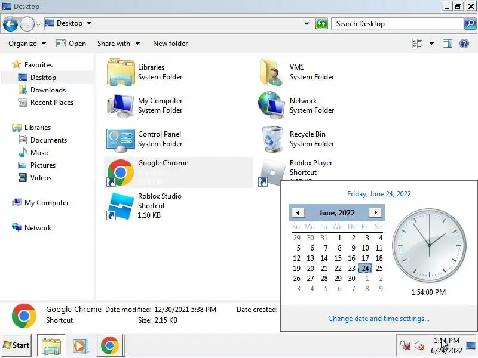Refresh the Desktop folder view
The width and height of the screenshot is (478, 358).
point(321,24)
